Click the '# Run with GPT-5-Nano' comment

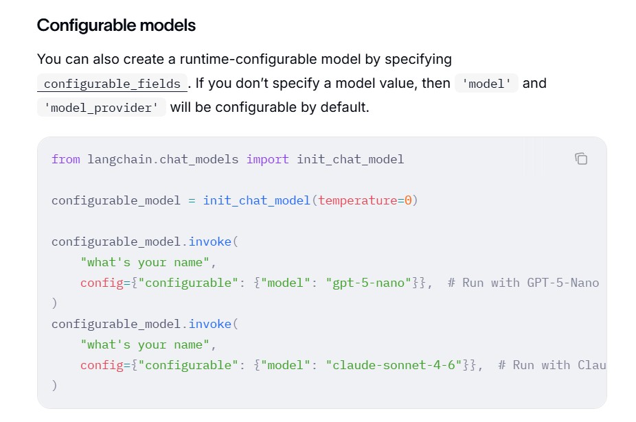tap(523, 283)
